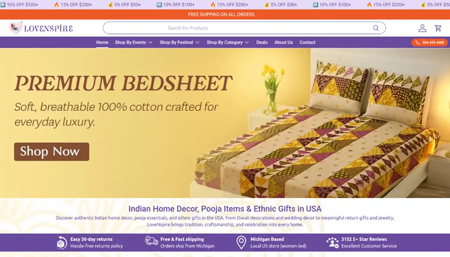The image size is (450, 257).
Task: Click the phone icon in the call button
Action: (417, 43)
